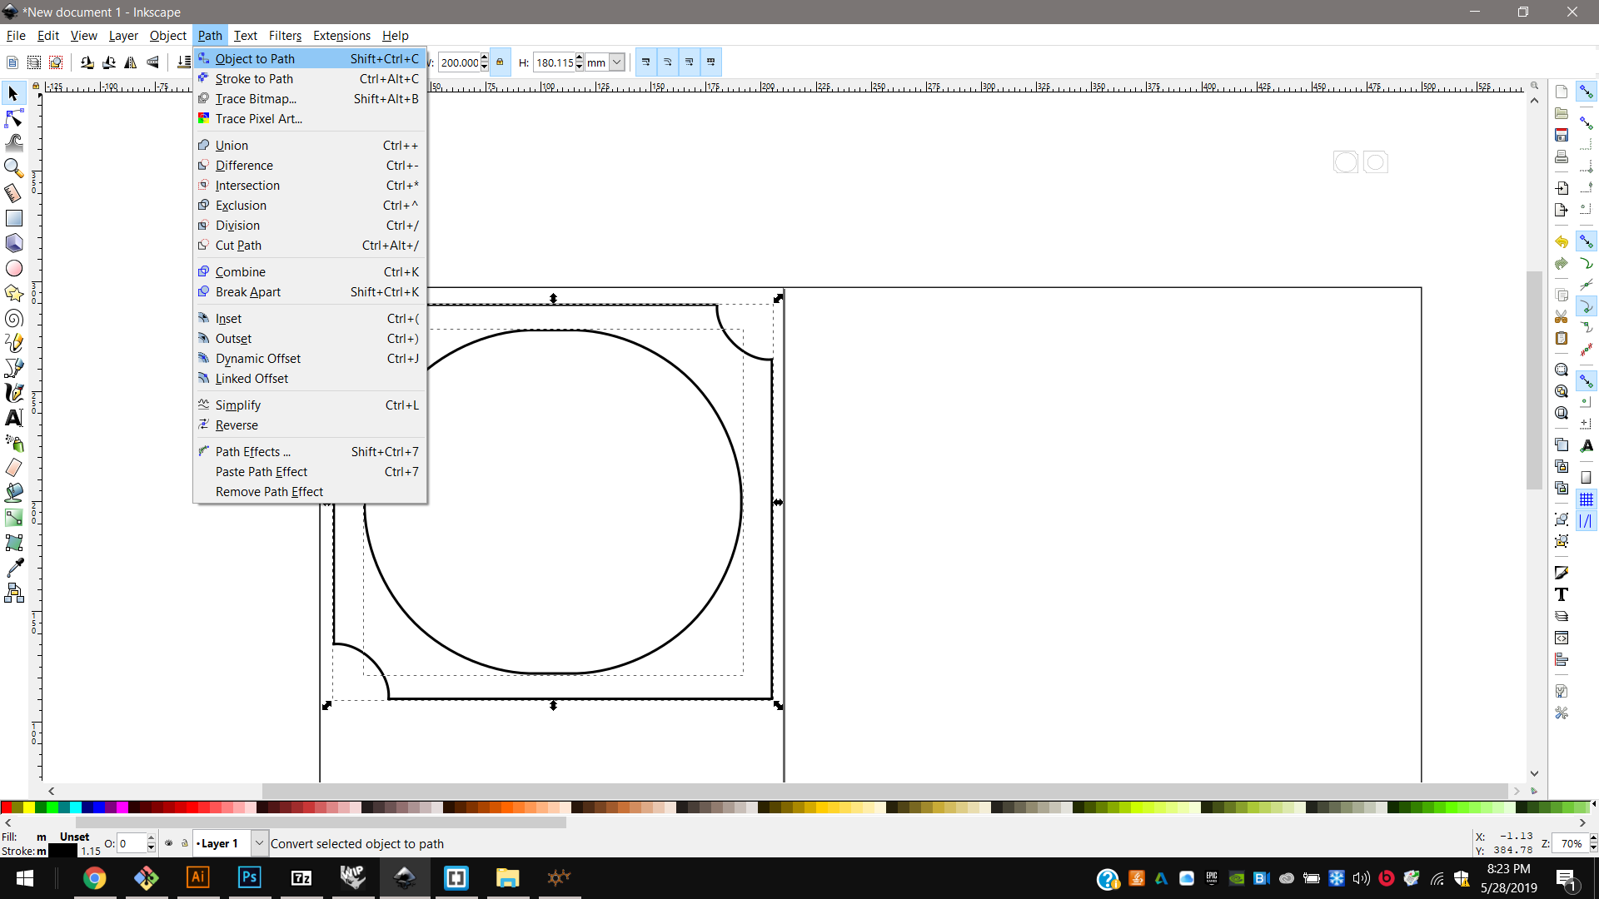Select the Color Dropper tool
This screenshot has height=899, width=1599.
(x=14, y=568)
